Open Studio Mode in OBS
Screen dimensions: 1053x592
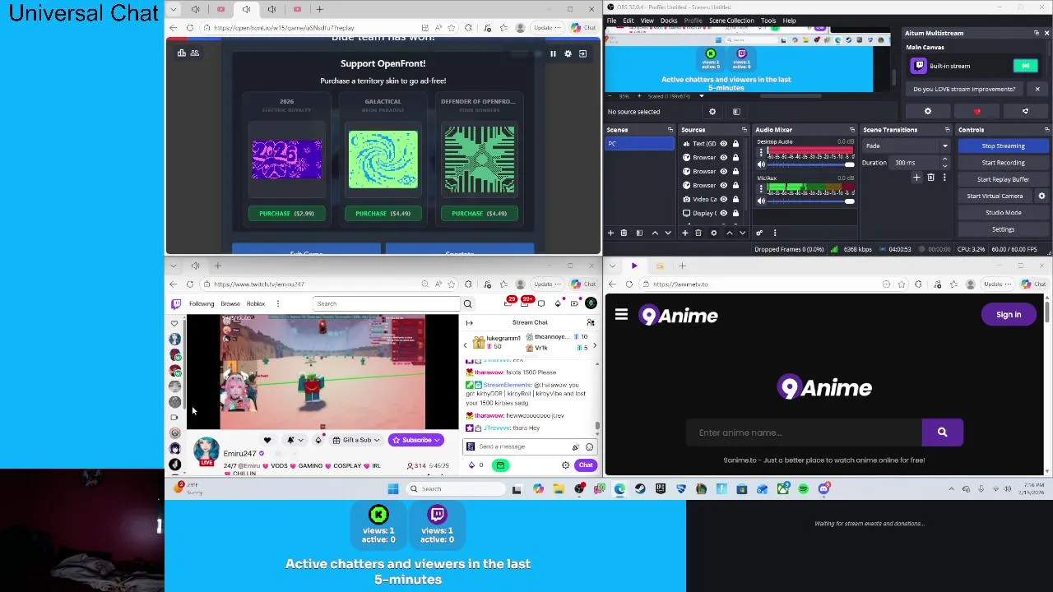point(1003,212)
